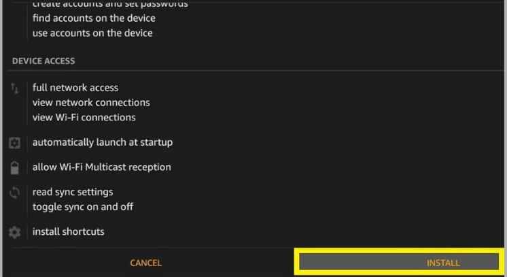The image size is (507, 277).
Task: Select 'use accounts on the device' entry
Action: (x=92, y=33)
